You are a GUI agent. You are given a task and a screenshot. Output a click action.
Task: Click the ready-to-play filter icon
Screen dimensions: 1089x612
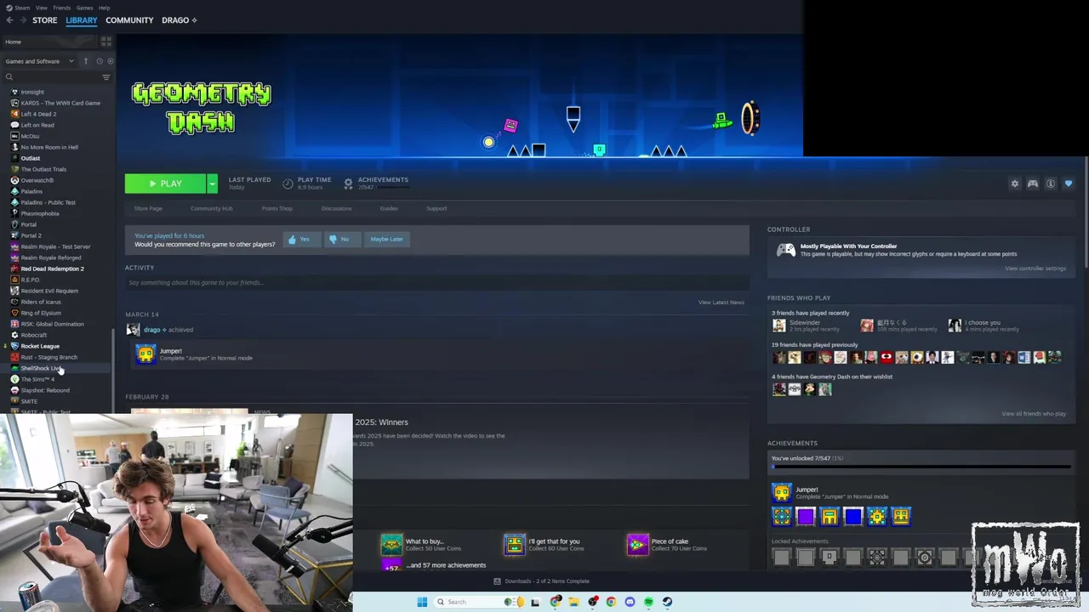click(110, 61)
